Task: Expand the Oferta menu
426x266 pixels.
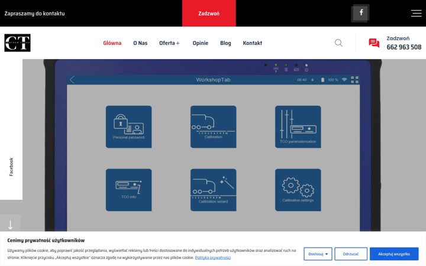Action: pos(169,43)
